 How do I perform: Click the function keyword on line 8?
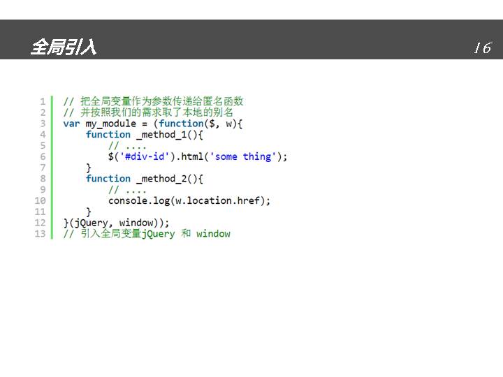[108, 179]
